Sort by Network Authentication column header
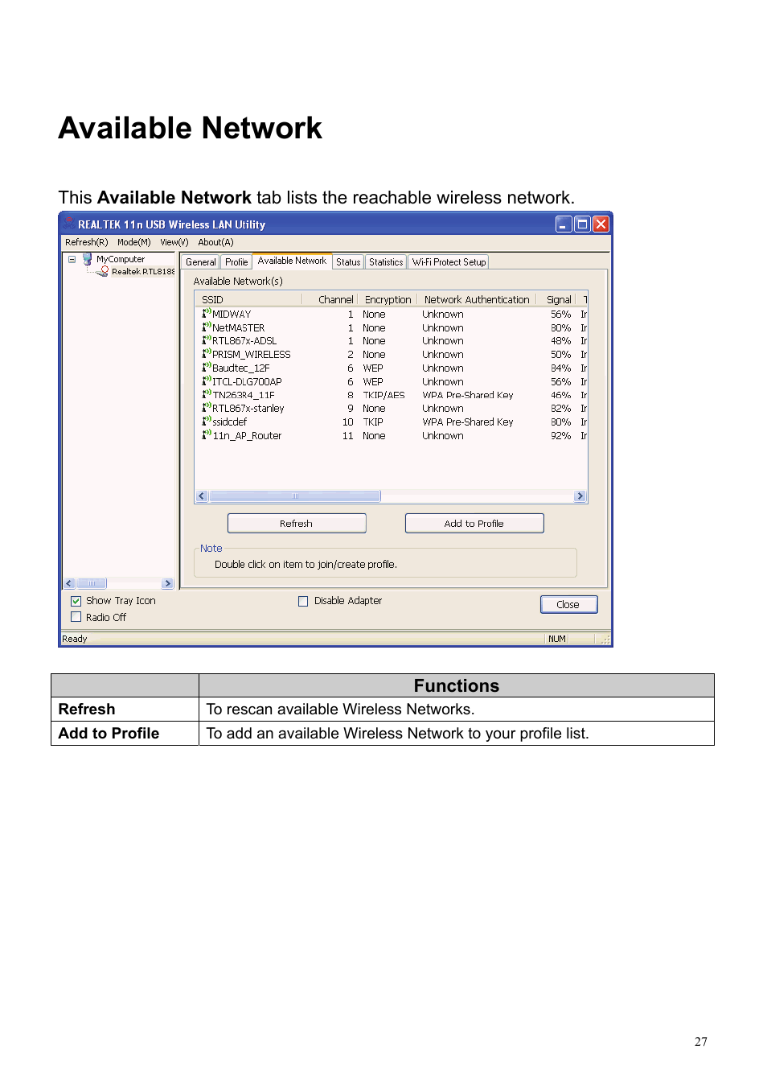Viewport: 767px width, 1086px height. (x=477, y=299)
